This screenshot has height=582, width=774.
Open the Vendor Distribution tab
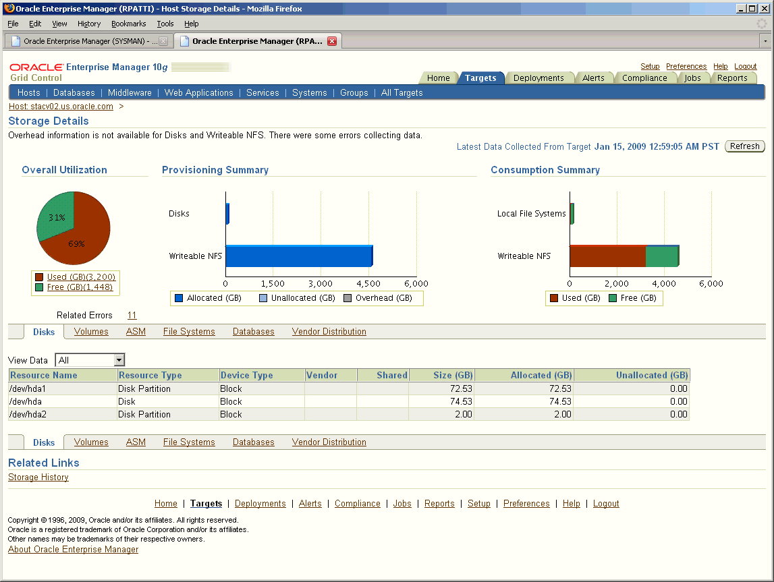[329, 331]
